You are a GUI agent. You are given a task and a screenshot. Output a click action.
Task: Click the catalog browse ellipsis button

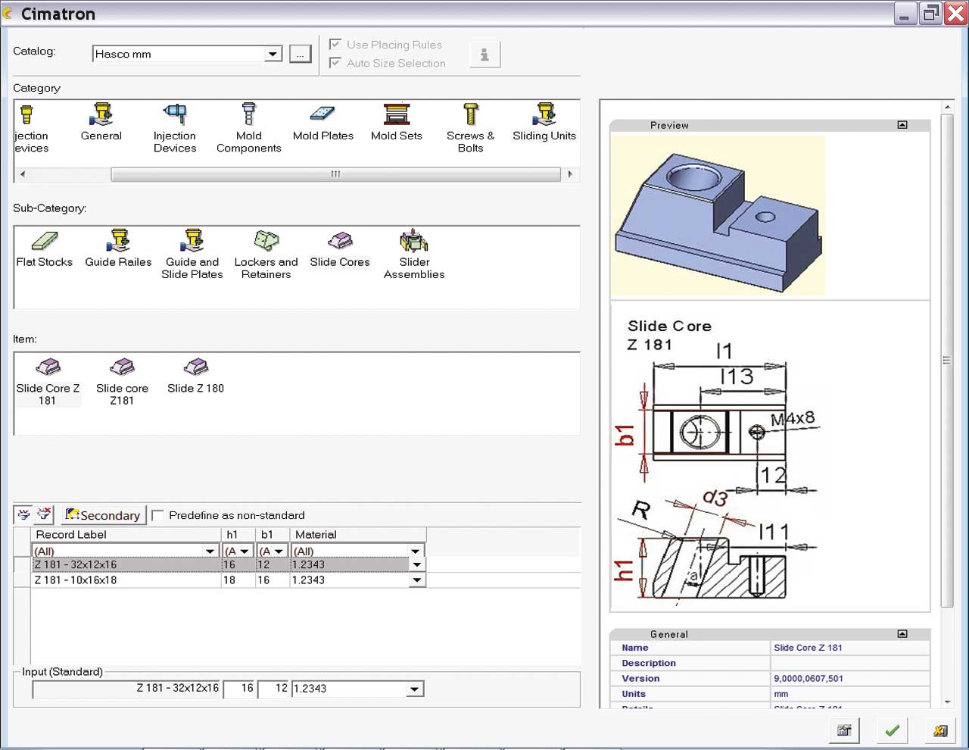(301, 55)
